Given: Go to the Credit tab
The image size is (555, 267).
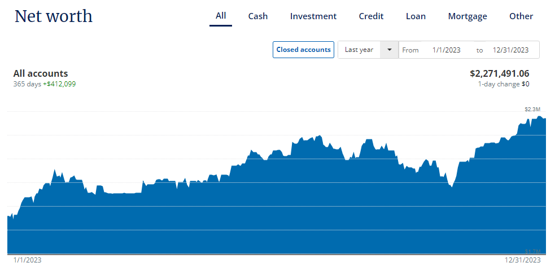Looking at the screenshot, I should 371,16.
